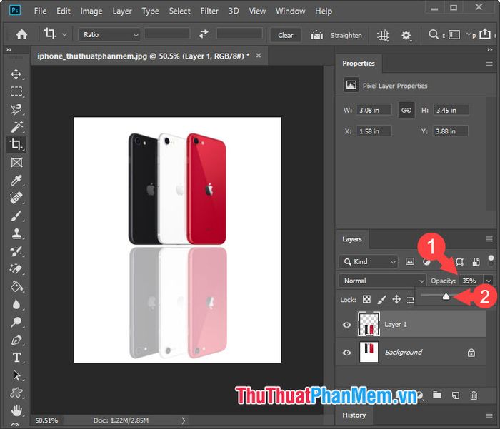Image resolution: width=500 pixels, height=429 pixels.
Task: Select the Rectangular Marquee tool
Action: (16, 91)
